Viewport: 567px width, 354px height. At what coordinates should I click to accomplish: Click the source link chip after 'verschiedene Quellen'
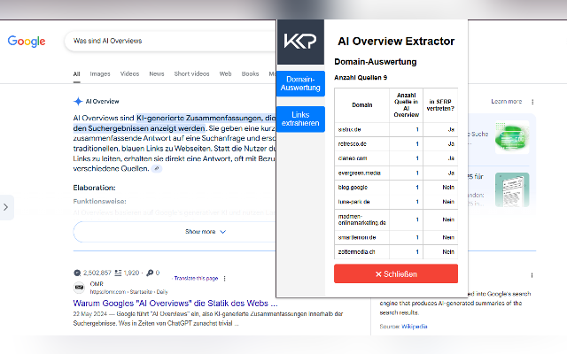(157, 168)
